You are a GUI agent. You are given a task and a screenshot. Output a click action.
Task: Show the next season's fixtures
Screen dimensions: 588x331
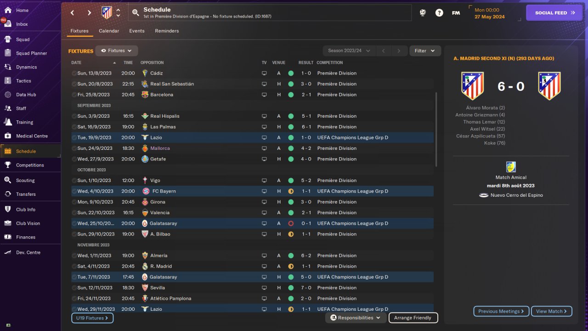point(399,51)
